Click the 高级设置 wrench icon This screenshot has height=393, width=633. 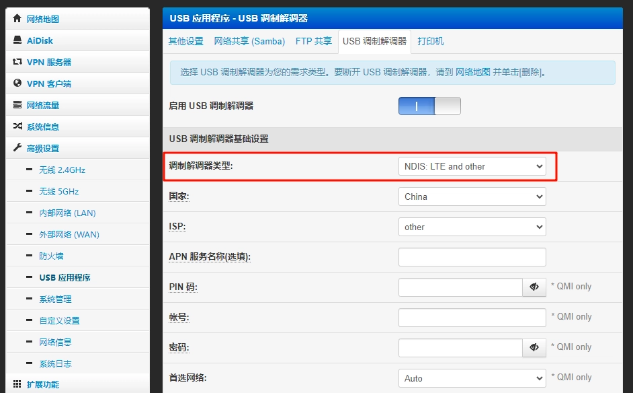17,147
